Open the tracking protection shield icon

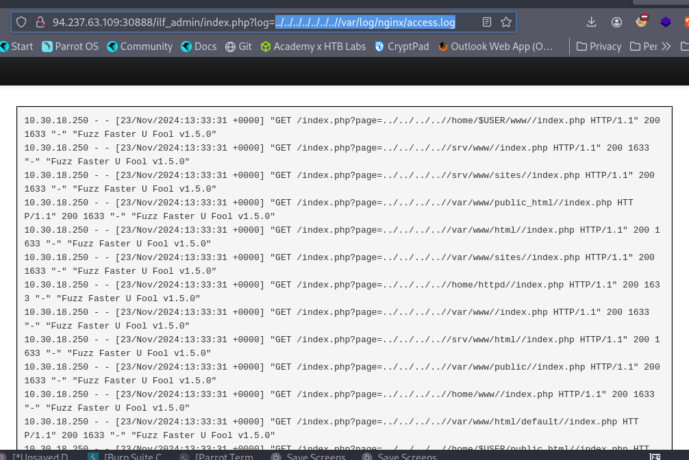21,22
